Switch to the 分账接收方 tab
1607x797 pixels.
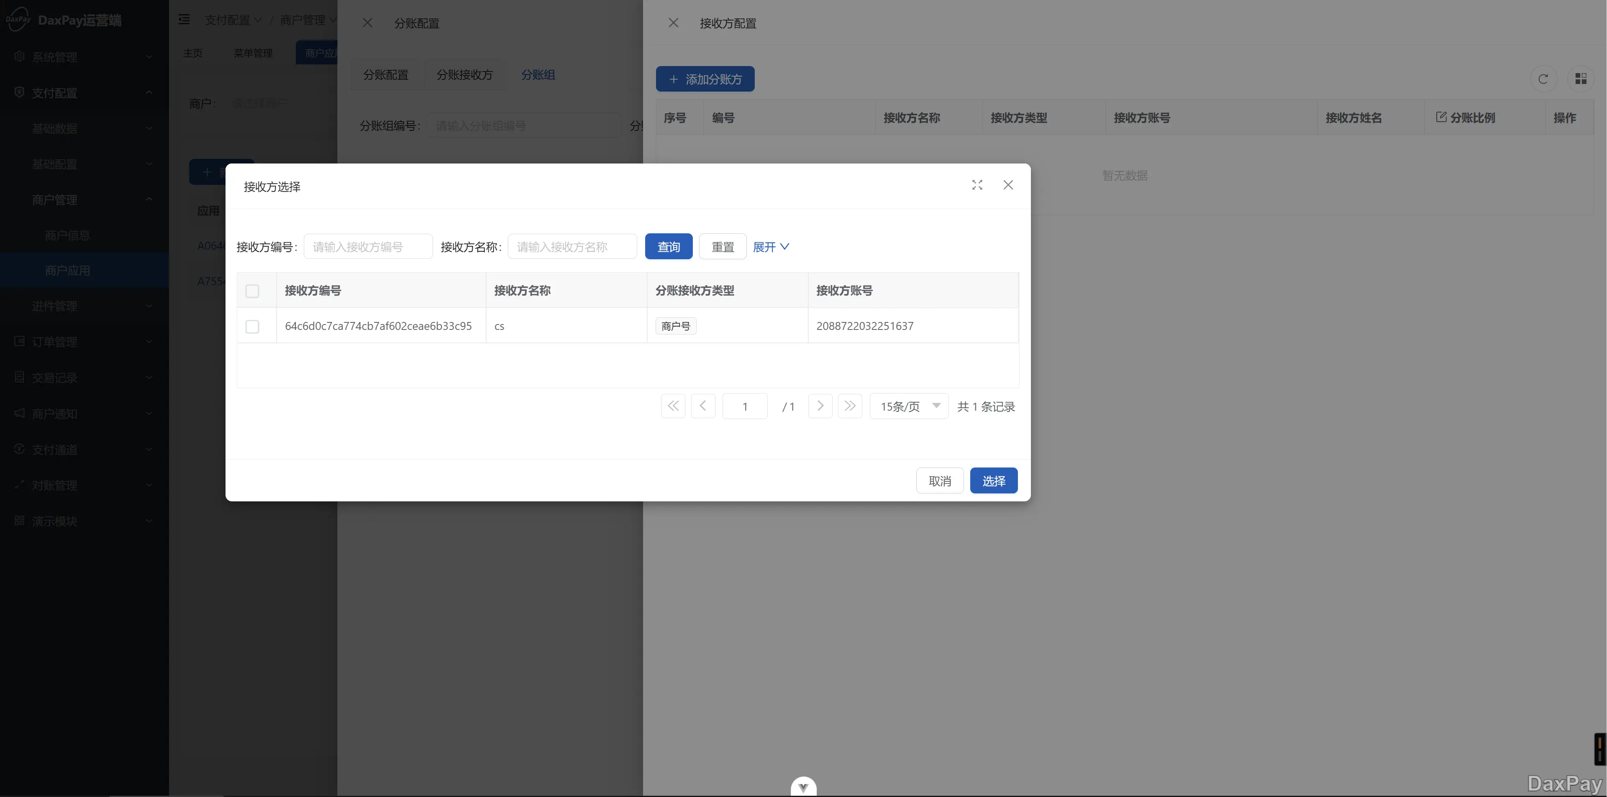click(x=464, y=75)
